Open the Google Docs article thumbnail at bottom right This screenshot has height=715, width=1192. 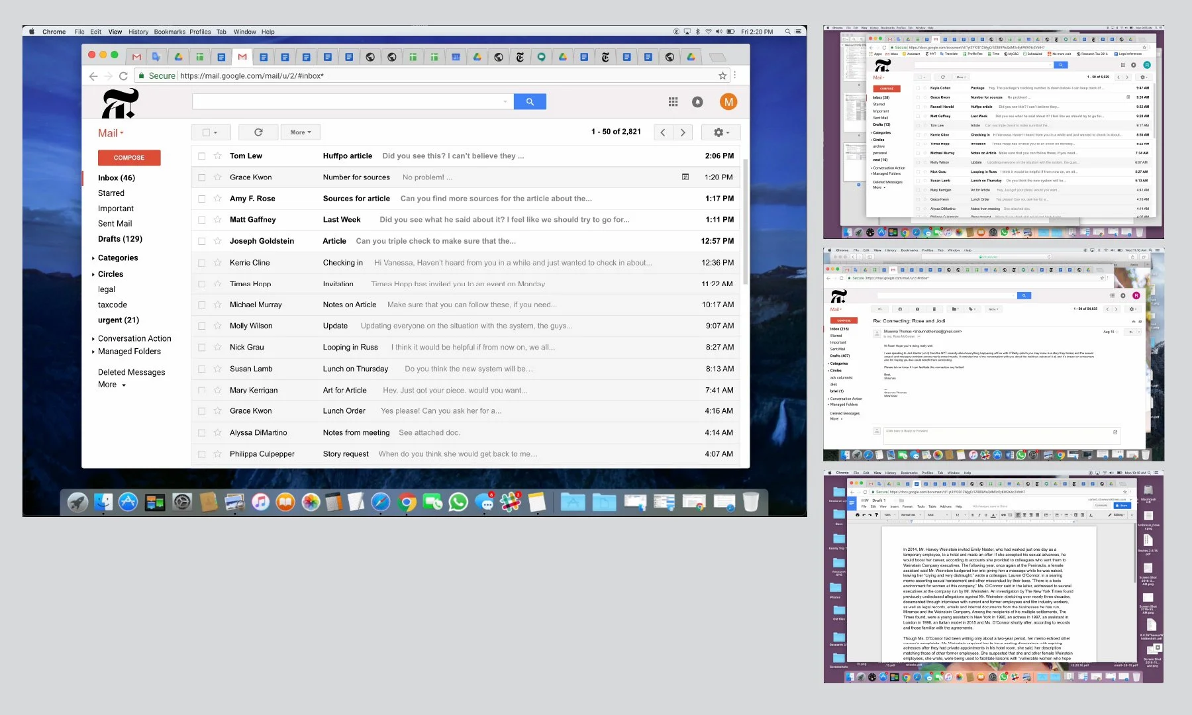pos(993,577)
